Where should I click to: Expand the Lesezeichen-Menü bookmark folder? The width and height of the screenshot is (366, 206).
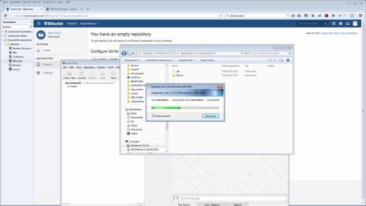[x=3, y=35]
